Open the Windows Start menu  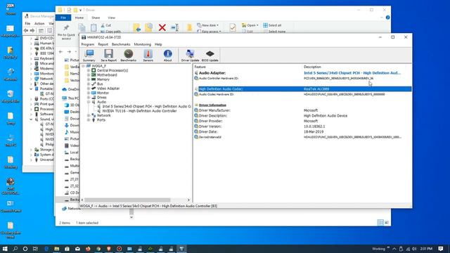5,249
